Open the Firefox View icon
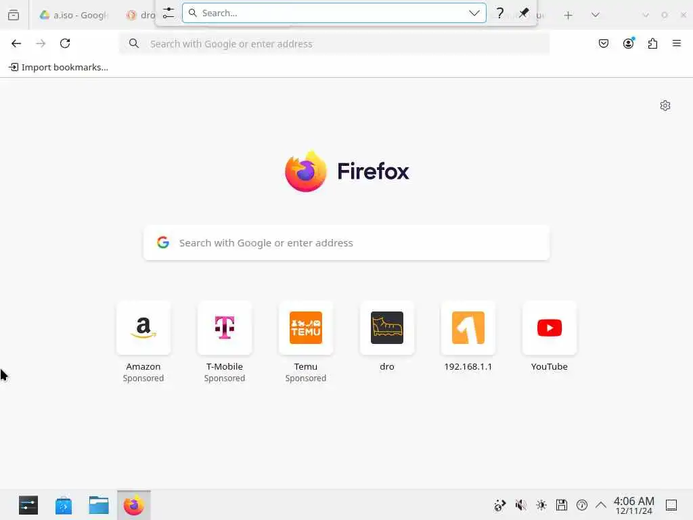Viewport: 693px width, 520px height. 14,15
